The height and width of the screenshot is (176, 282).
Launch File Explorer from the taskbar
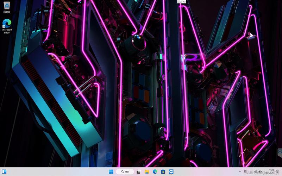147,172
